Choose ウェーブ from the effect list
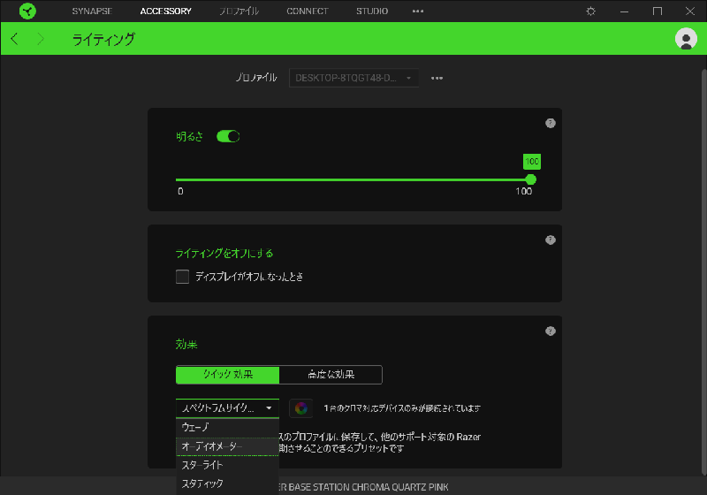This screenshot has height=495, width=707. 227,427
